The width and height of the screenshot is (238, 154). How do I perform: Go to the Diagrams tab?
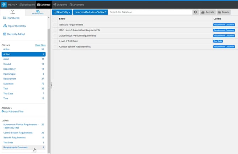coord(60,5)
